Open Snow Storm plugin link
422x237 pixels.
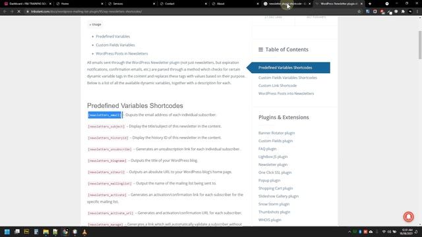[x=274, y=204]
